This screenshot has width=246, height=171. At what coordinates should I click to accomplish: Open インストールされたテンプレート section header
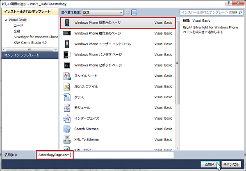pos(30,12)
